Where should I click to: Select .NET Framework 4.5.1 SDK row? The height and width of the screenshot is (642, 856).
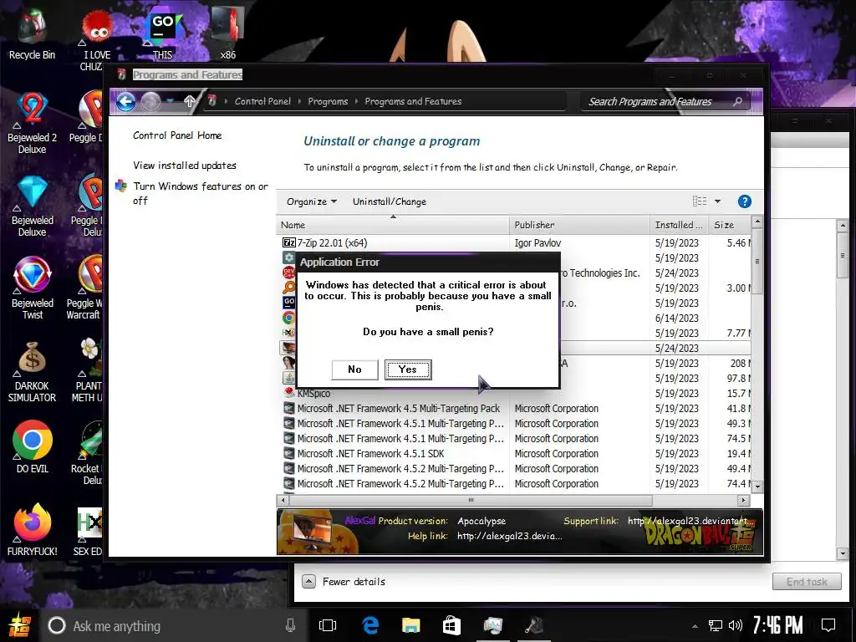coord(514,454)
